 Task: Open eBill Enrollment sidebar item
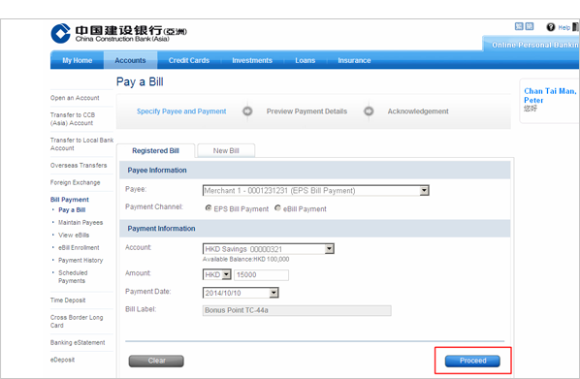click(x=79, y=248)
